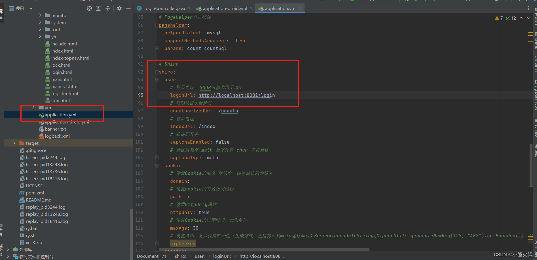This screenshot has height=260, width=537.
Task: Expand the 外部库 node
Action: tap(8, 249)
